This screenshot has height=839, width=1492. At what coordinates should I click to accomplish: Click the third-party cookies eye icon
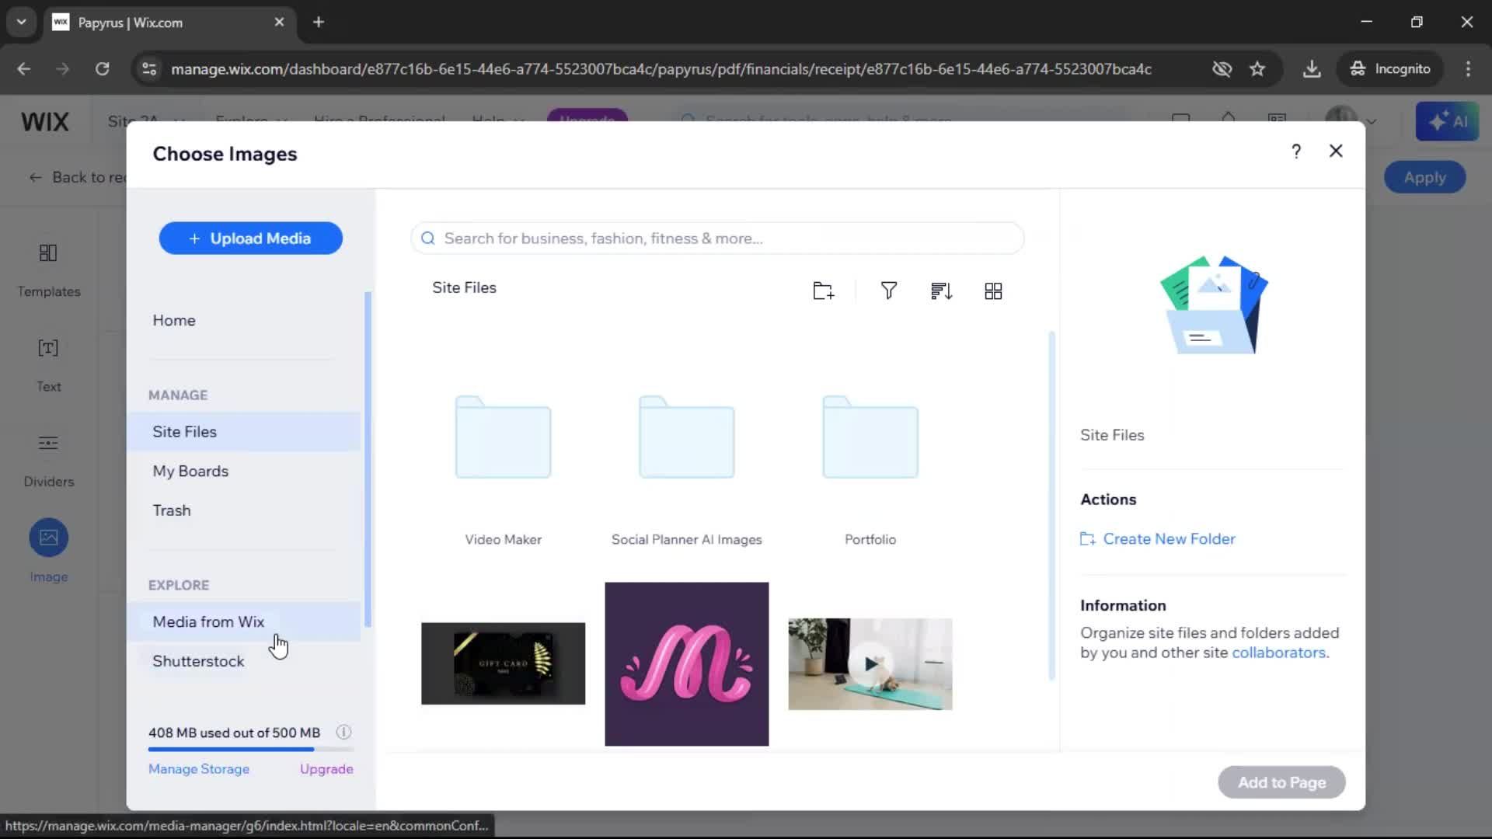(x=1222, y=68)
